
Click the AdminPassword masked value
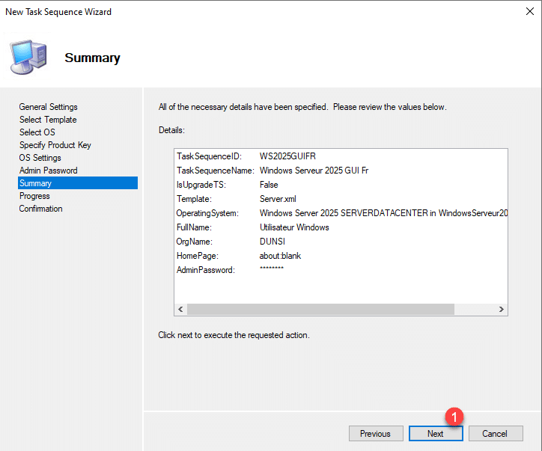(271, 270)
